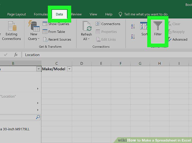Screen dimensions: 192x143
Task: Sort Z to A descending
Action: 133,37
